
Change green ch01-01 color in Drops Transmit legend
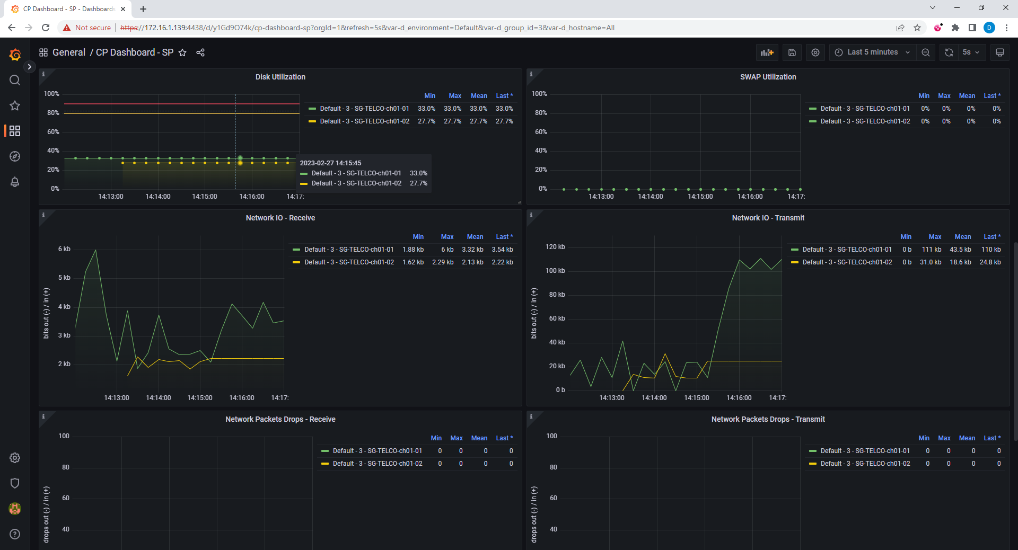pyautogui.click(x=813, y=451)
